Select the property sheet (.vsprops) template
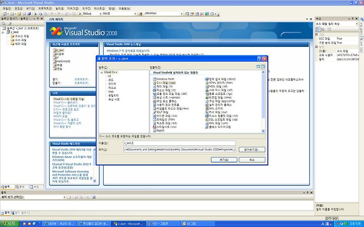 click(167, 97)
